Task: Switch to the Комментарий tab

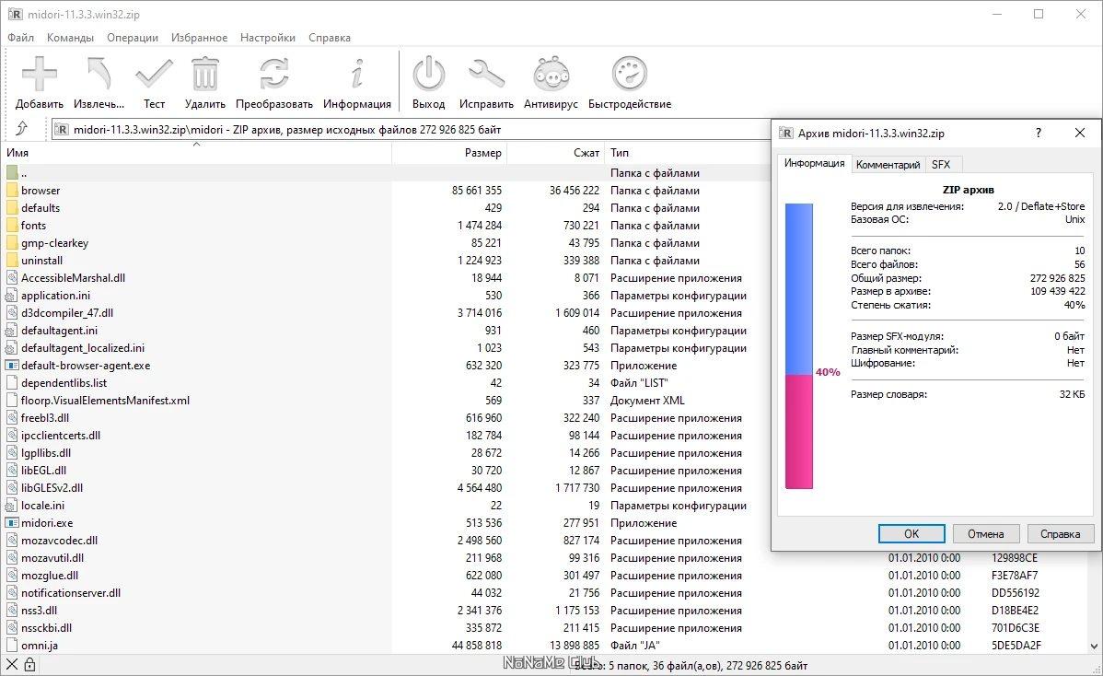Action: pyautogui.click(x=888, y=165)
